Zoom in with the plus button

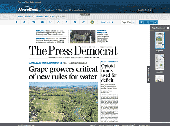[141, 22]
